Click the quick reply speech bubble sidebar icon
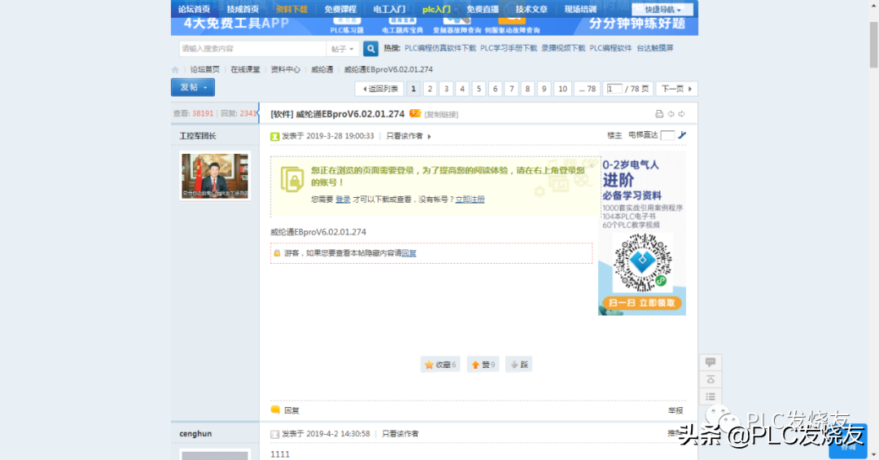 click(711, 362)
